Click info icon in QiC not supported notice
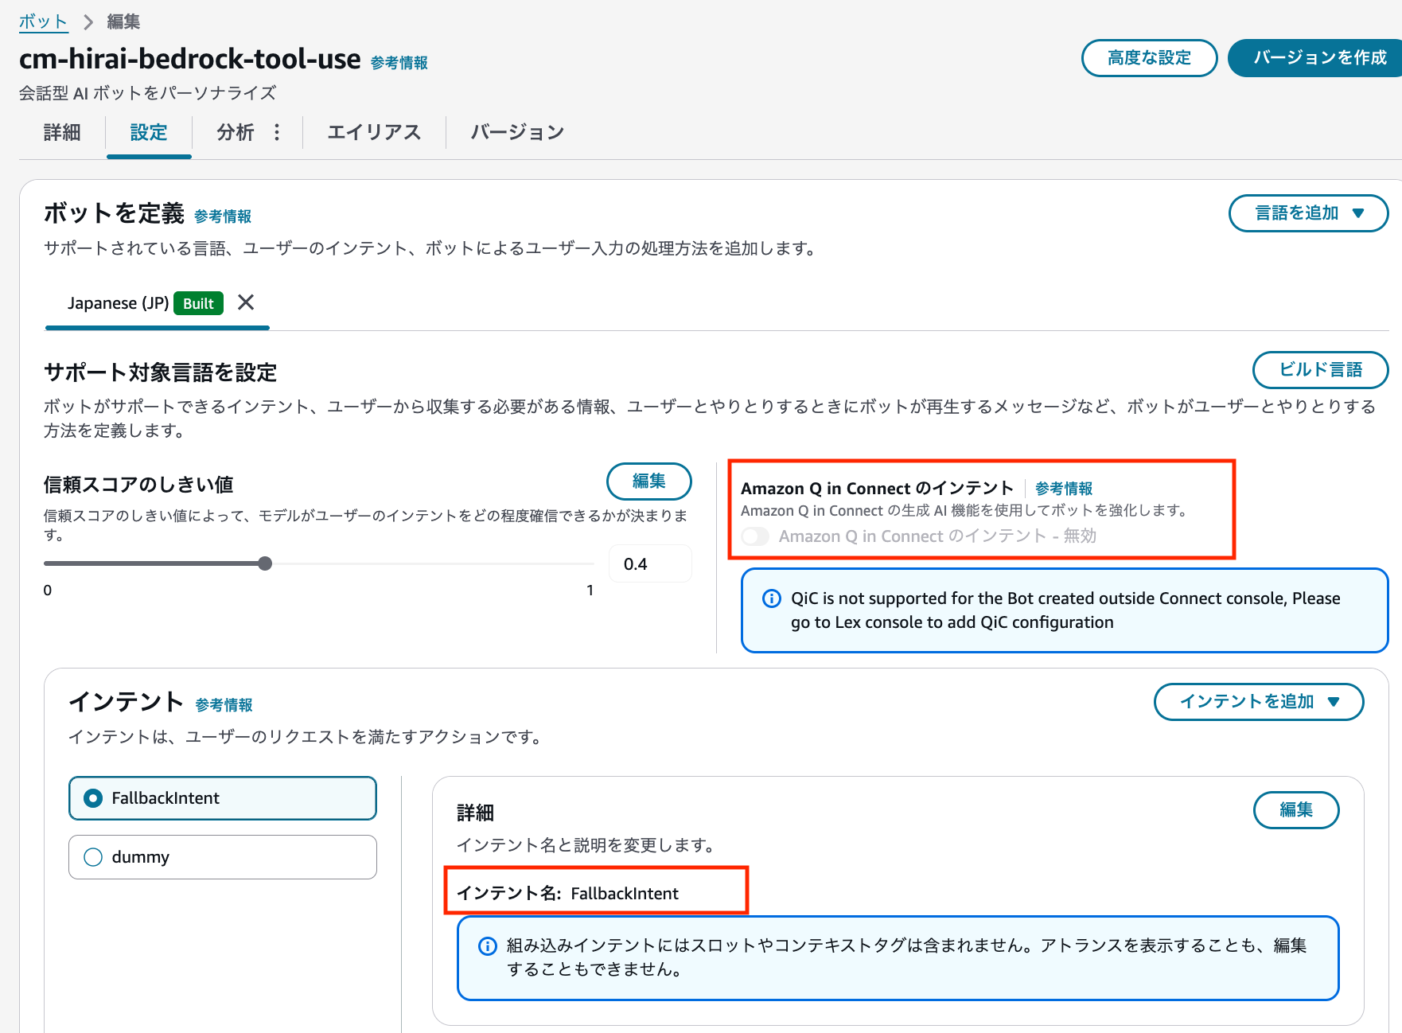The image size is (1402, 1033). pos(771,598)
